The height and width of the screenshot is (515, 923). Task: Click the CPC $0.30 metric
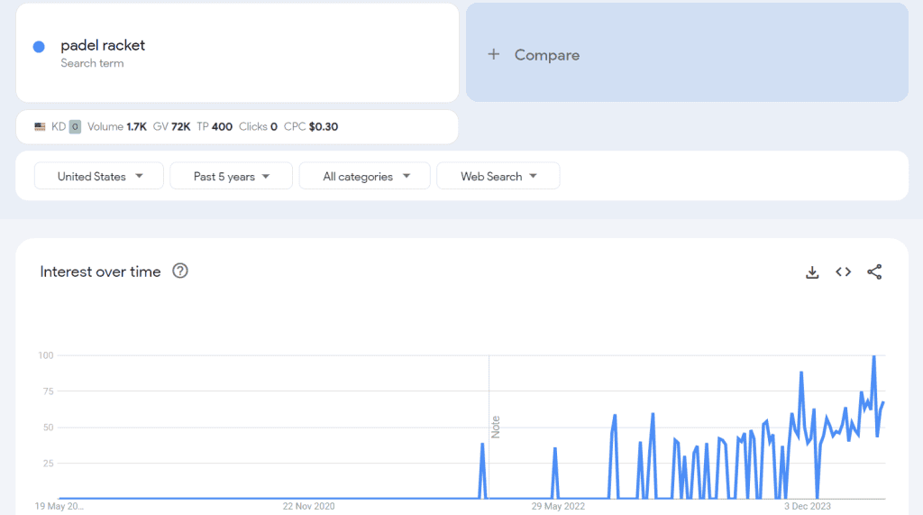[x=311, y=126]
